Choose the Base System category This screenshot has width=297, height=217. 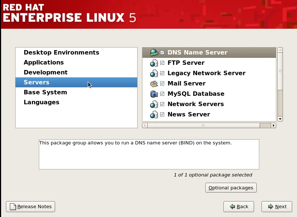click(45, 92)
